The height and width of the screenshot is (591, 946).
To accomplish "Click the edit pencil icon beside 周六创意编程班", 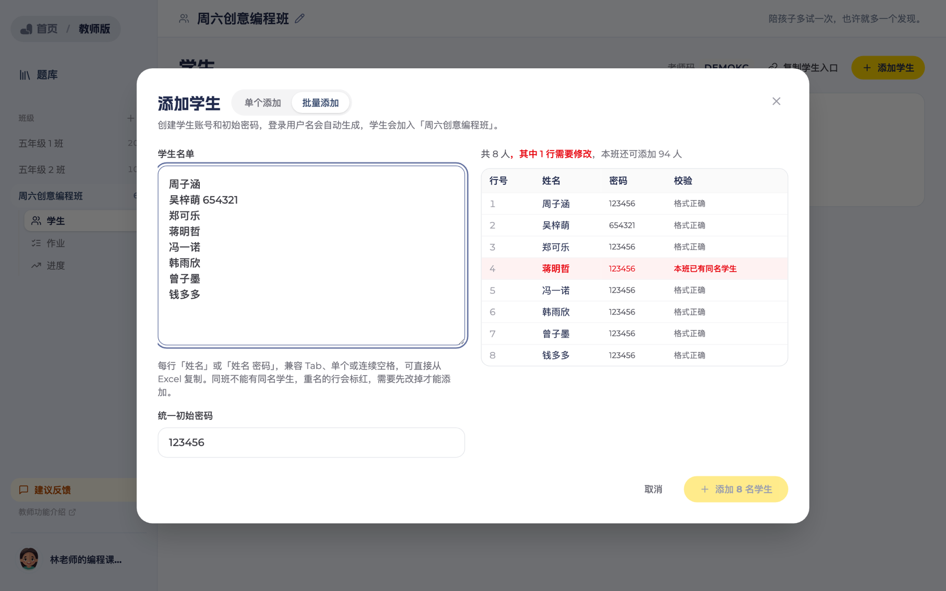I will tap(300, 18).
